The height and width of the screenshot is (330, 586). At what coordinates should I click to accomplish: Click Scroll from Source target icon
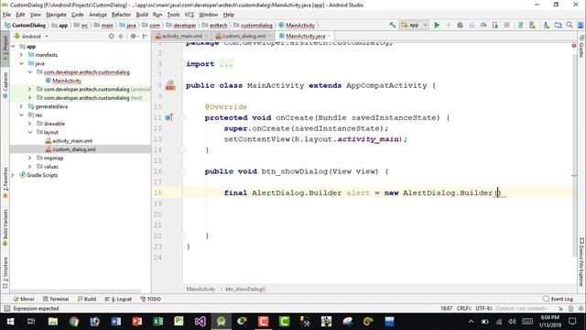click(111, 37)
